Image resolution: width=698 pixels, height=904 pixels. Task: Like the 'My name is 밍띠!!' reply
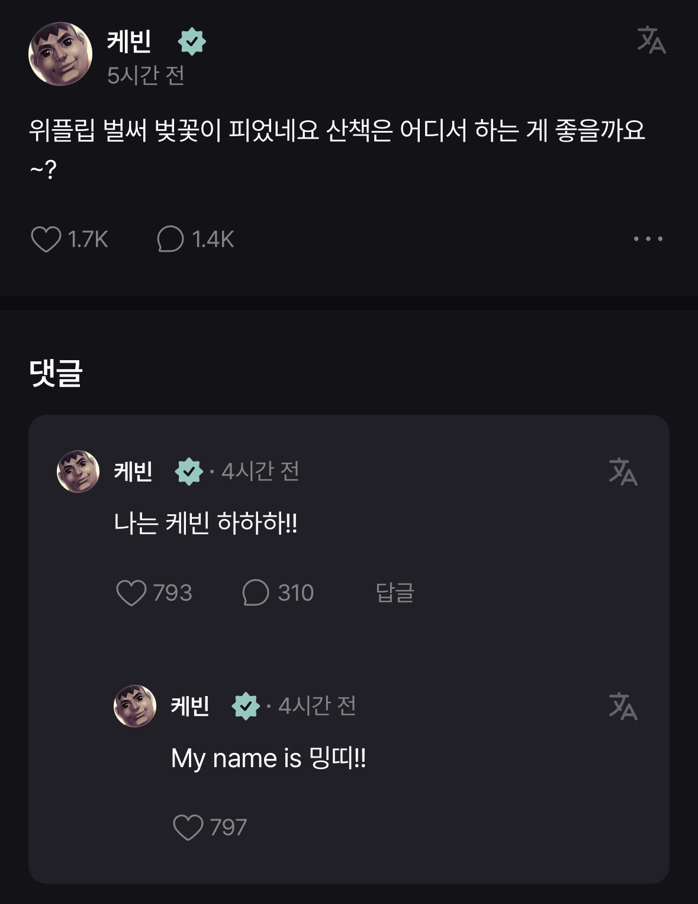coord(188,827)
